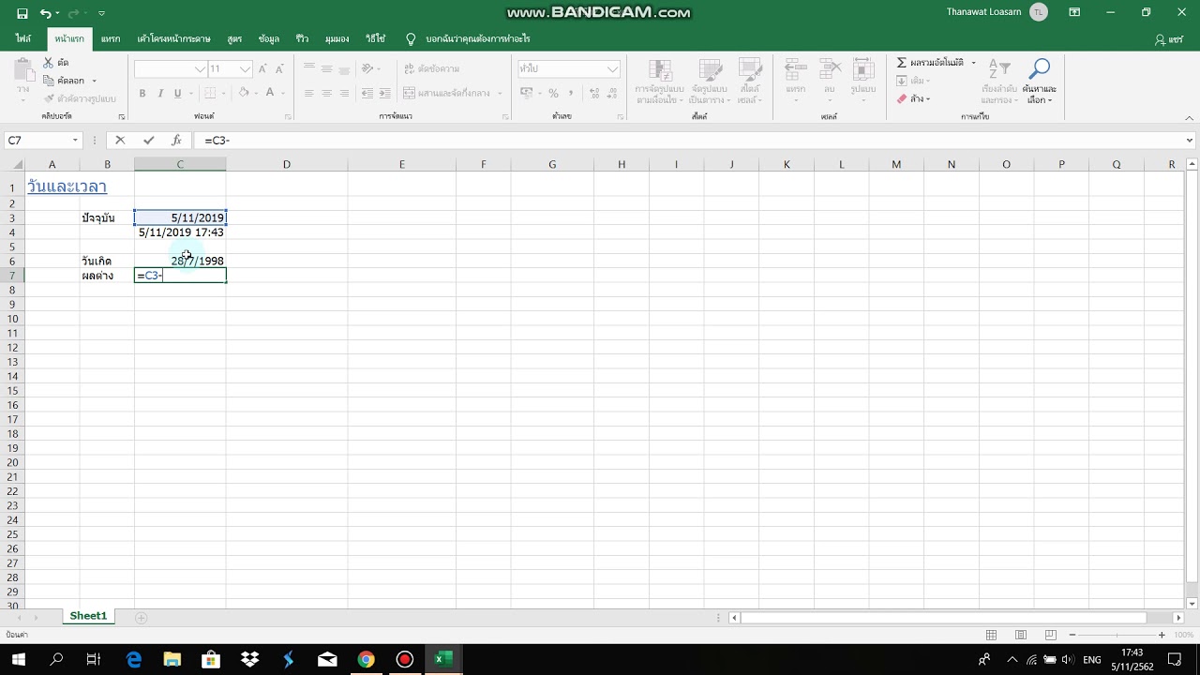The image size is (1200, 675).
Task: Click the Format cells icon in ribbon
Action: (863, 70)
